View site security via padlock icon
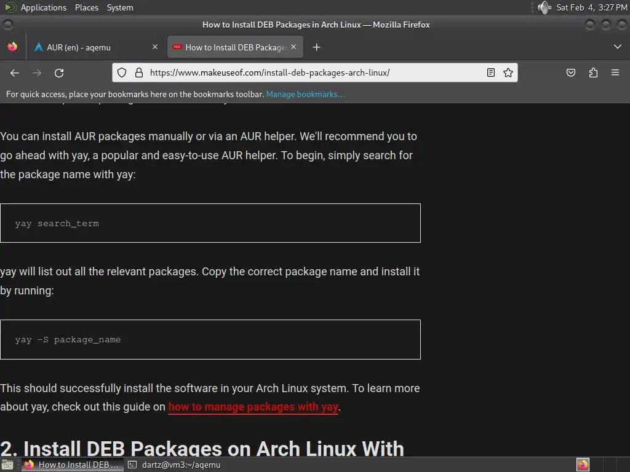Image resolution: width=630 pixels, height=472 pixels. coord(139,73)
